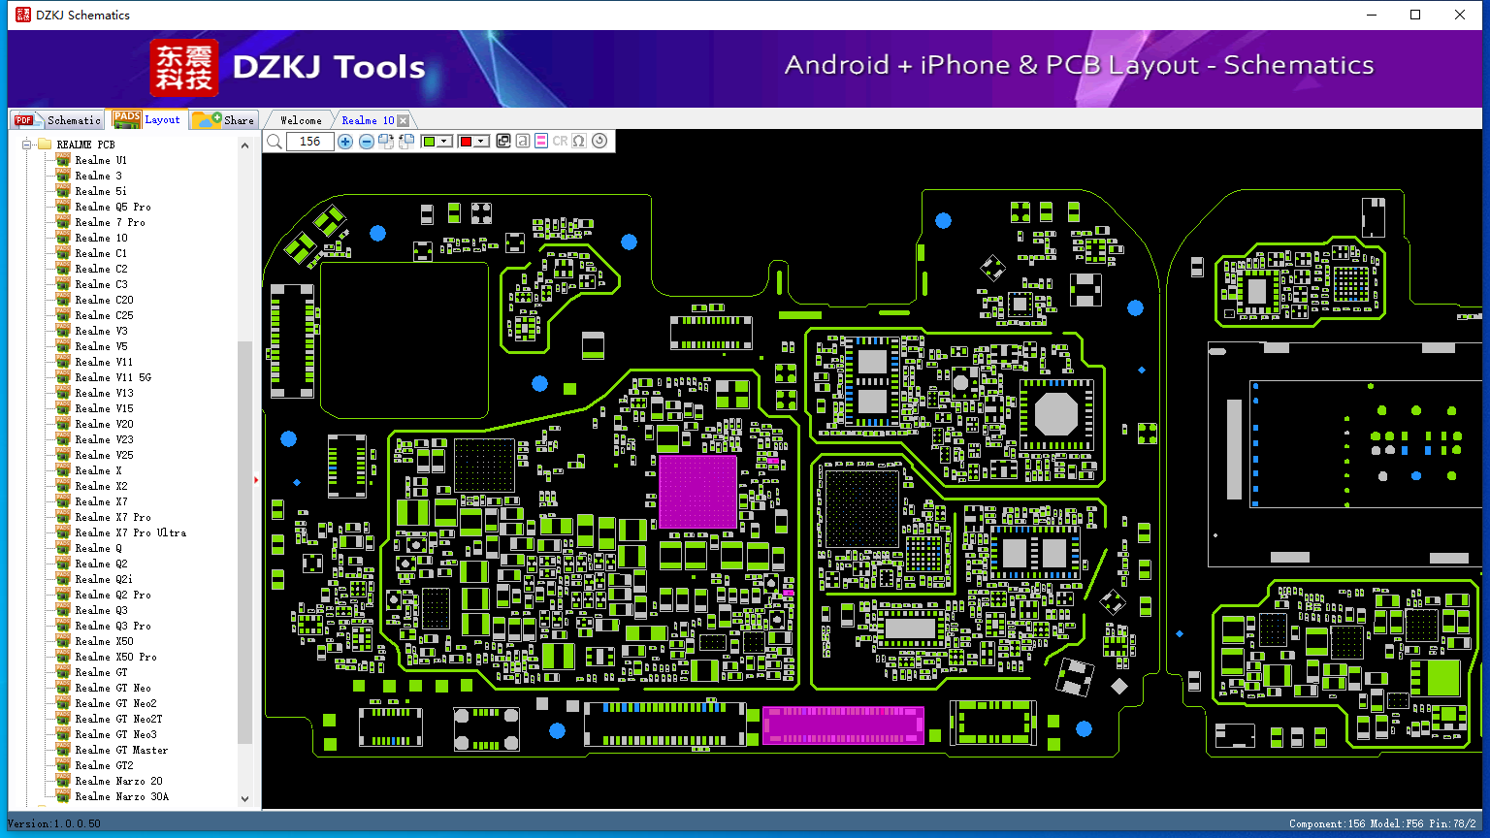Open the 'Realme C25' board entry
The width and height of the screenshot is (1490, 838).
click(x=104, y=315)
